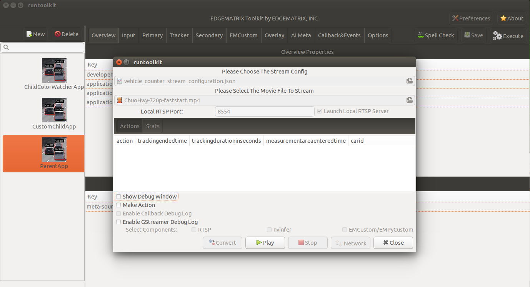Click the Stop button
Viewport: 530px width, 287px height.
[x=308, y=243]
